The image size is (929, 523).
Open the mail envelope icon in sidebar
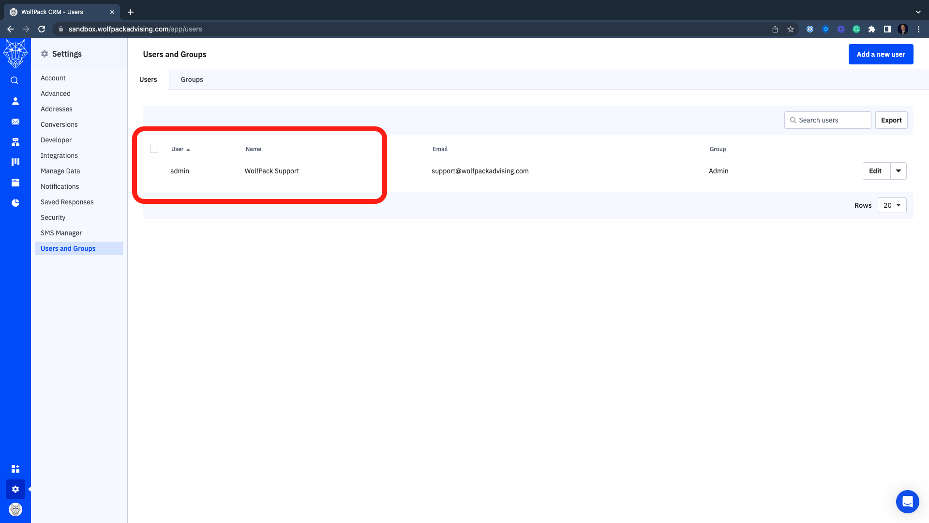(15, 122)
